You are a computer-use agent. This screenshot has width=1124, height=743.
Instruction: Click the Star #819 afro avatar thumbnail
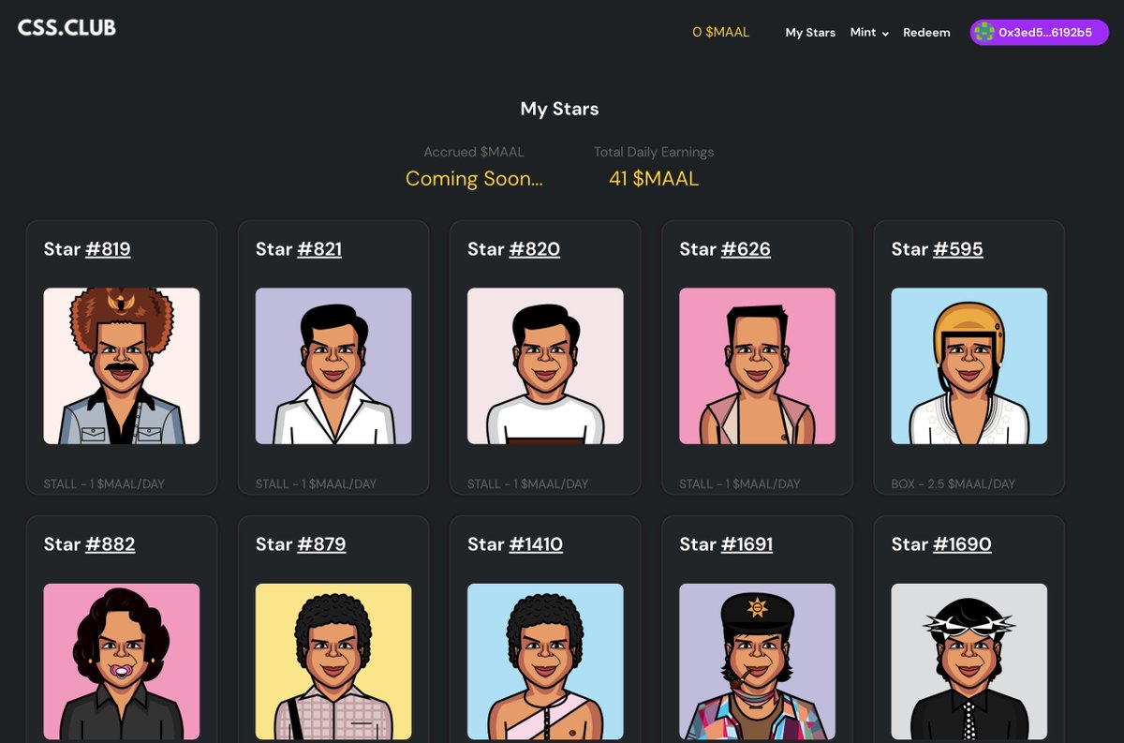122,365
